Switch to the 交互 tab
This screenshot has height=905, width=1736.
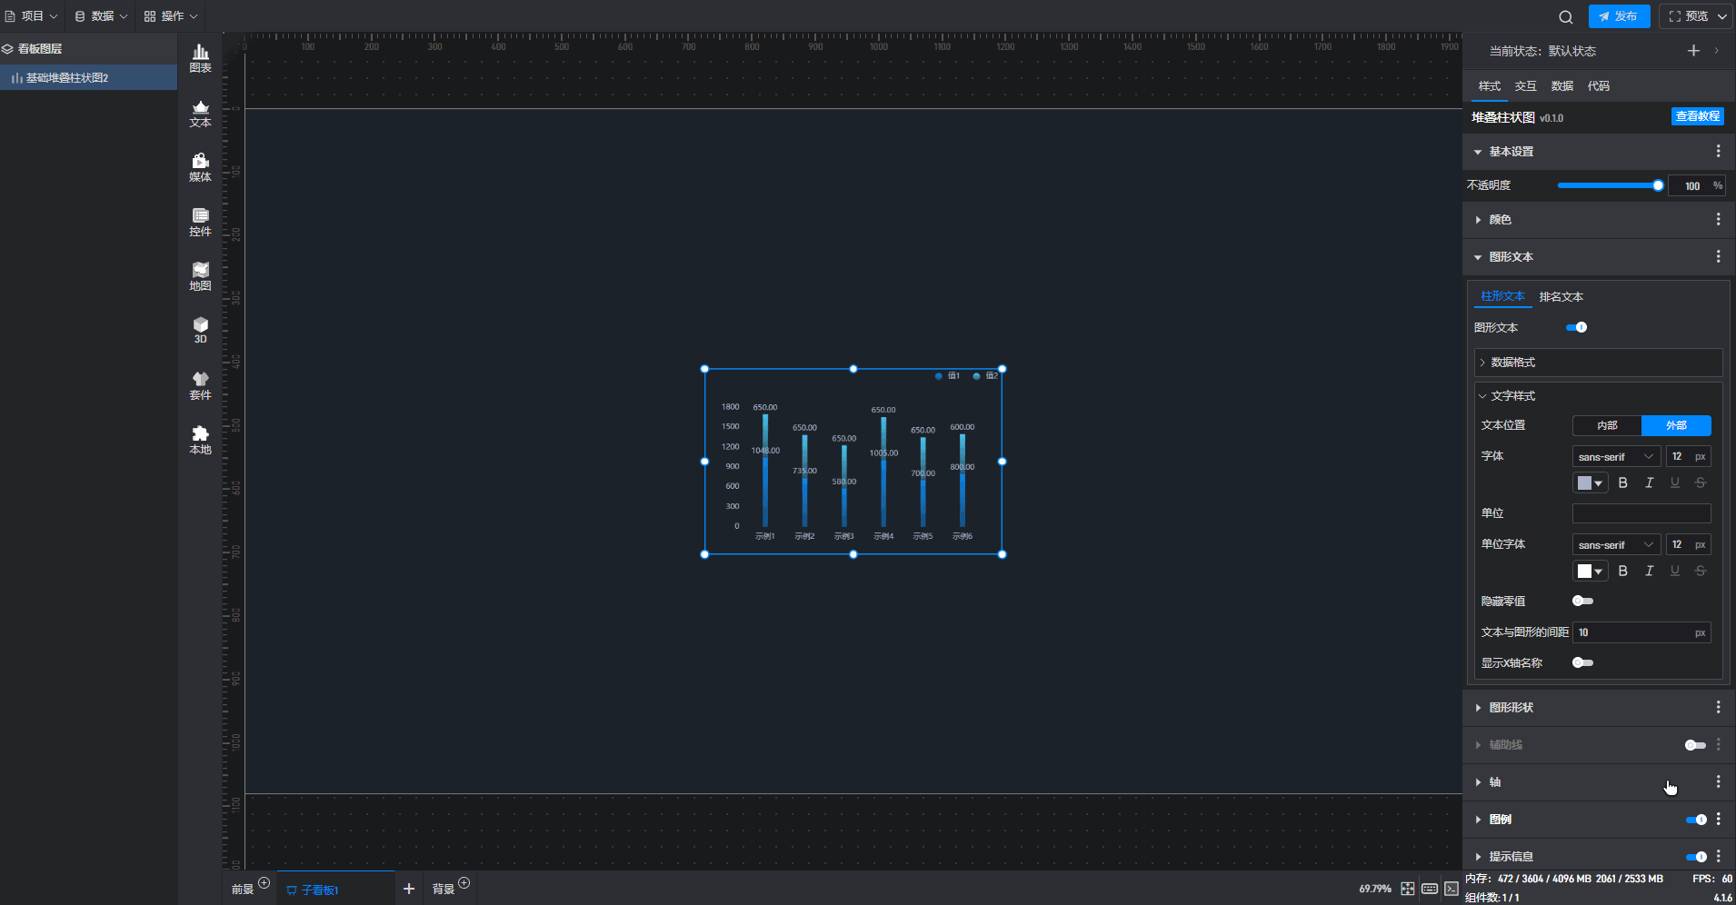point(1525,86)
